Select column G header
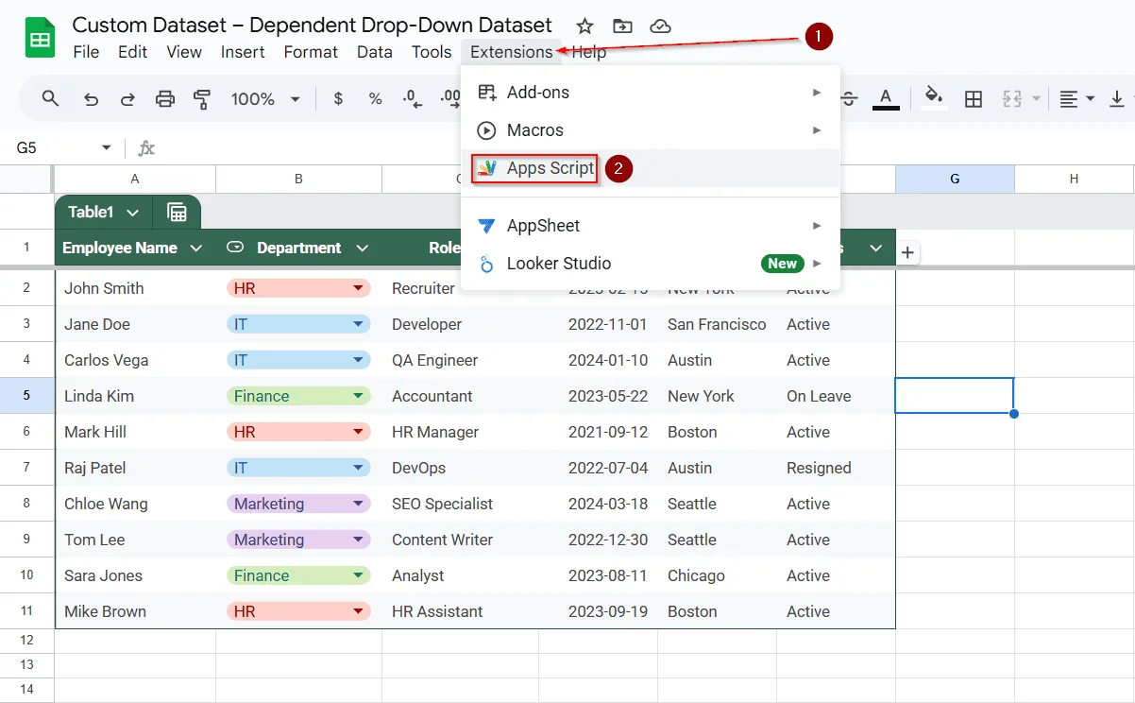1135x703 pixels. click(955, 179)
